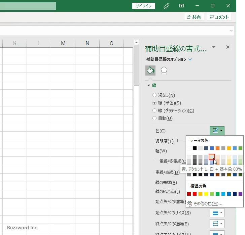Select column L header
This screenshot has width=245, height=235.
tap(39, 43)
